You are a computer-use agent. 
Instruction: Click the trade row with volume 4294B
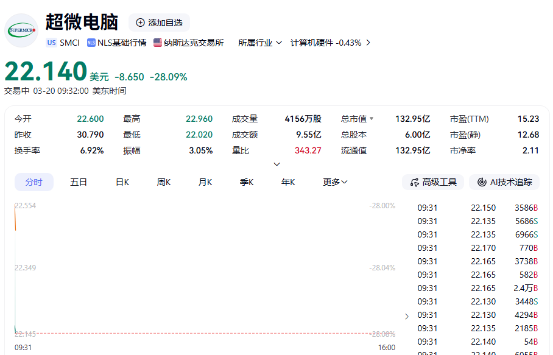(x=477, y=315)
